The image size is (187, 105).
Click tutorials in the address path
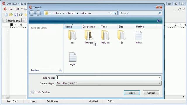click(x=70, y=13)
